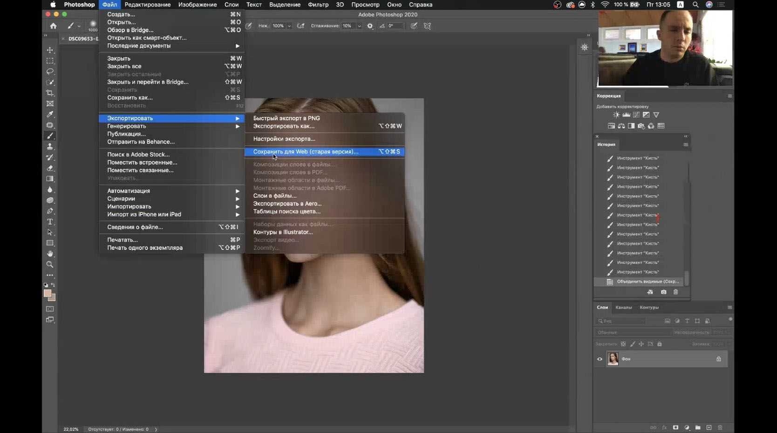Expand the Последние документы submenu
The image size is (777, 433).
click(x=171, y=46)
